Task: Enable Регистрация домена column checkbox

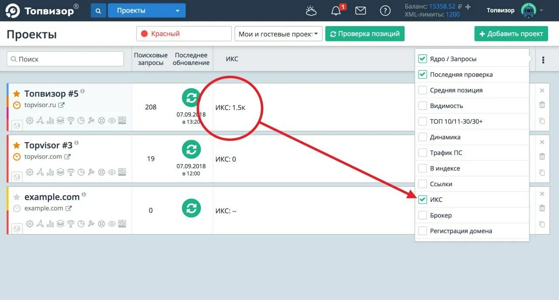Action: click(x=422, y=231)
